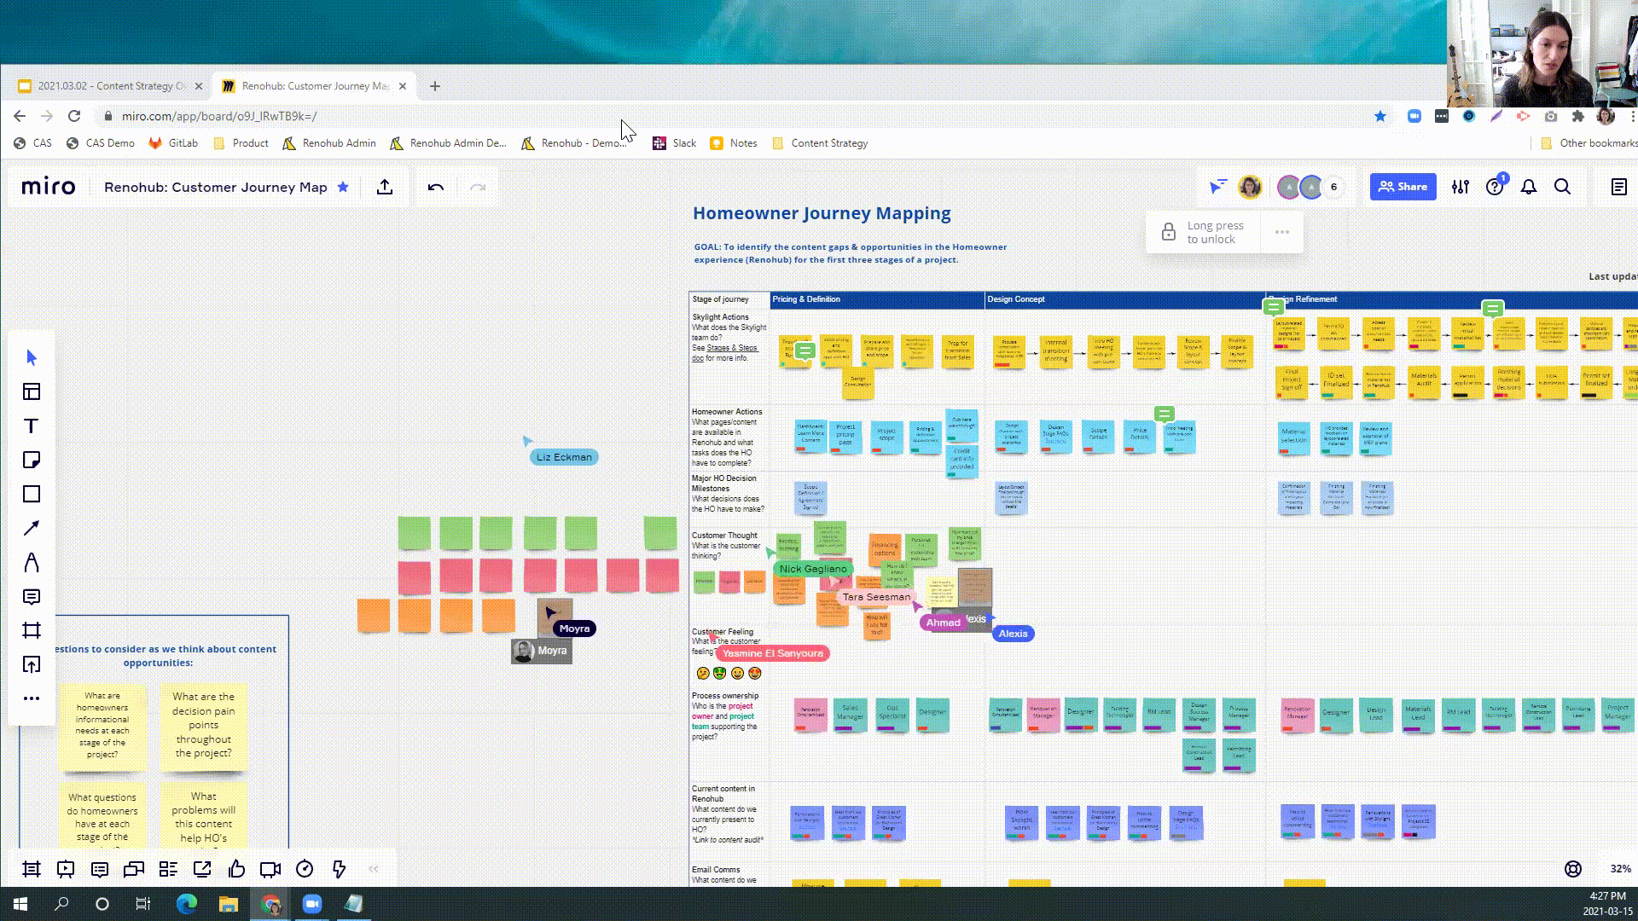Screen dimensions: 1638x921
Task: Undo the last action
Action: coord(436,187)
